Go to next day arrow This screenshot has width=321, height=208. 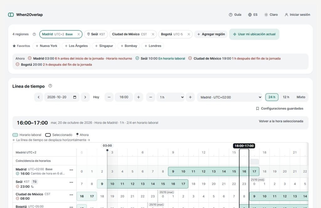pos(85,97)
